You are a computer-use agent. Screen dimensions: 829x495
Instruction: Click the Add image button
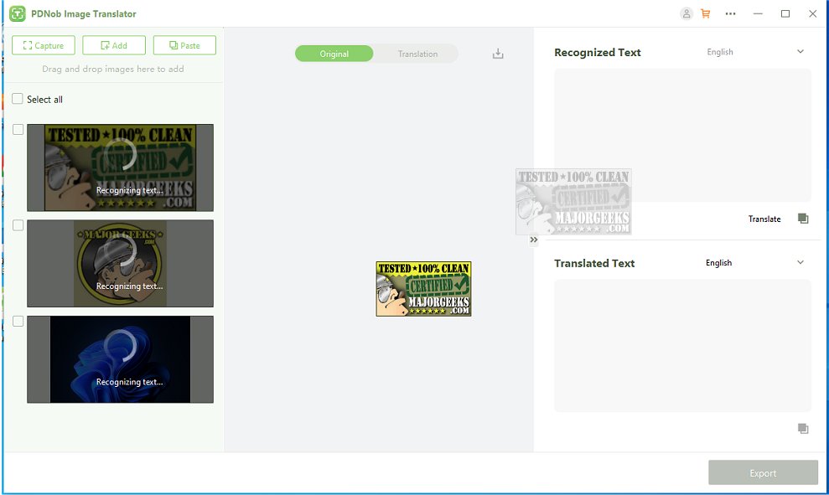(x=114, y=45)
